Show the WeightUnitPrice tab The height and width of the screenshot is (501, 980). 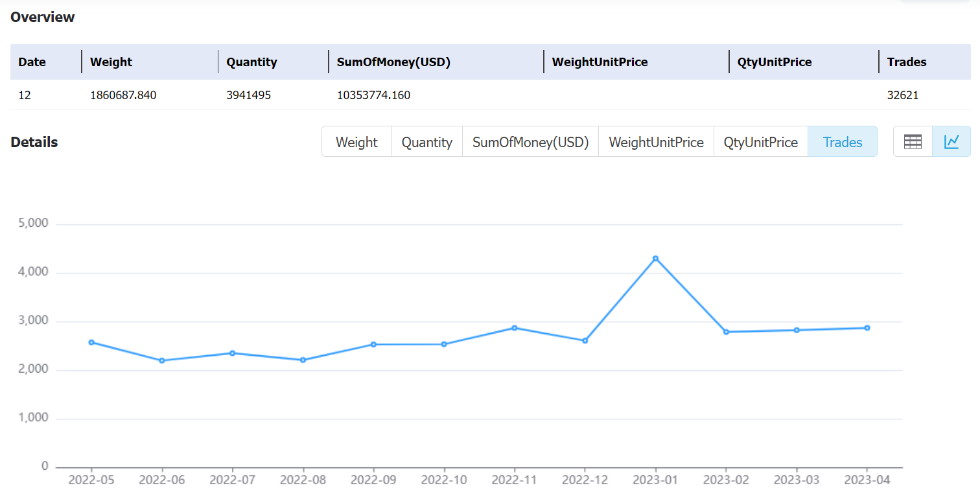coord(656,142)
